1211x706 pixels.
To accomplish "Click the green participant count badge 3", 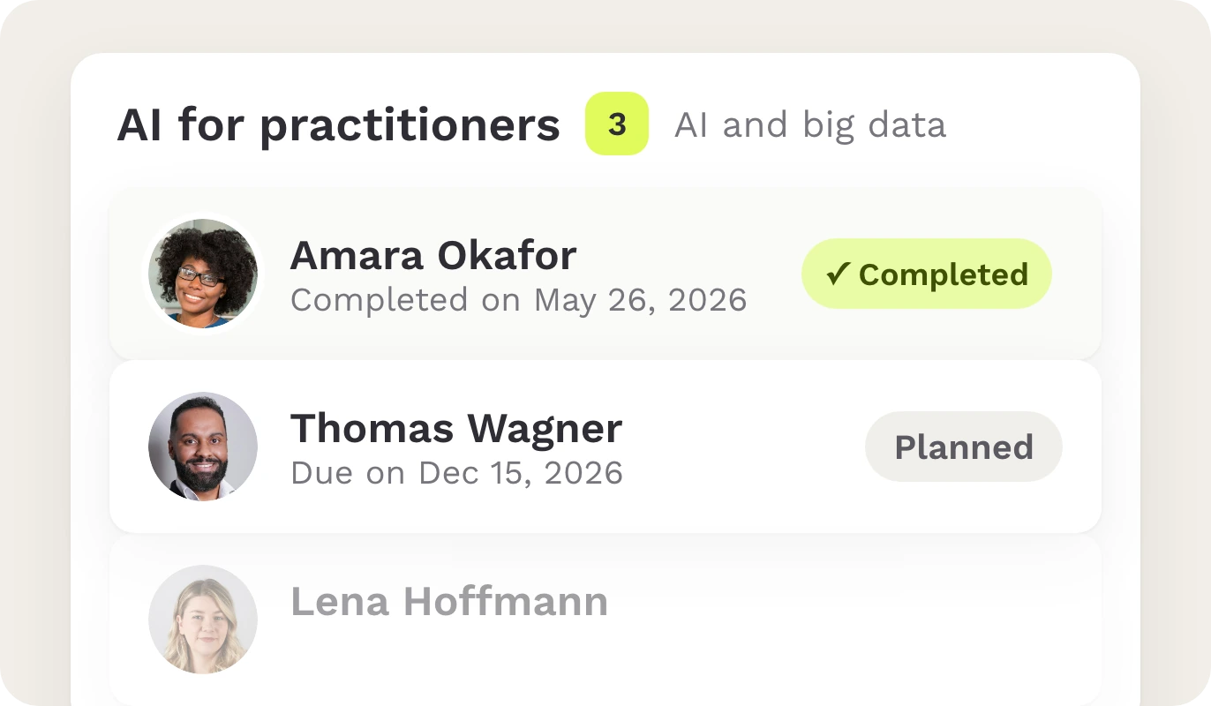I will coord(617,124).
